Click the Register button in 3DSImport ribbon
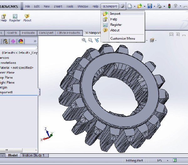 15,18
